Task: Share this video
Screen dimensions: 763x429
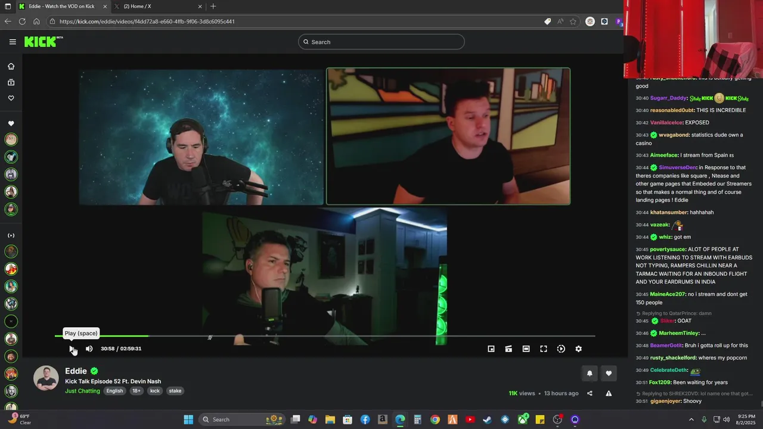Action: (590, 393)
